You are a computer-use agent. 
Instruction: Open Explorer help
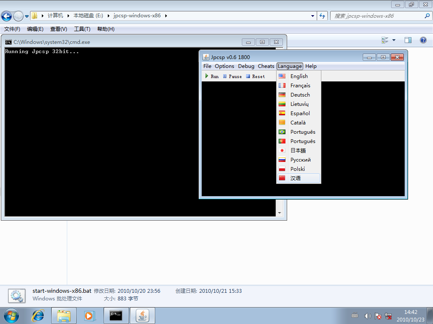pos(423,40)
